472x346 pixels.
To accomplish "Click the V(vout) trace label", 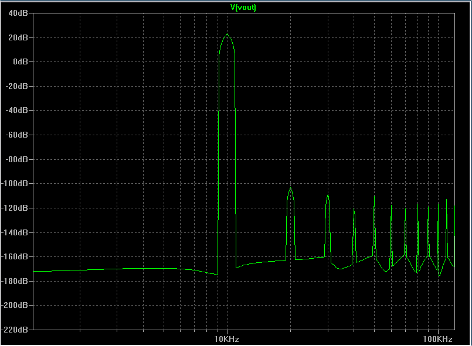I will click(243, 7).
